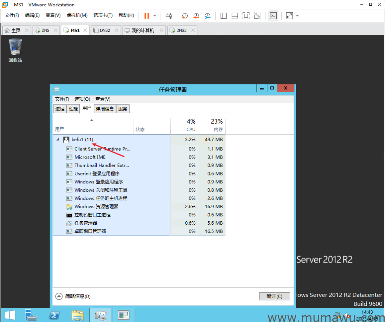This screenshot has height=322, width=385.
Task: Open VMware 查看(V) menu
Action: coord(53,15)
